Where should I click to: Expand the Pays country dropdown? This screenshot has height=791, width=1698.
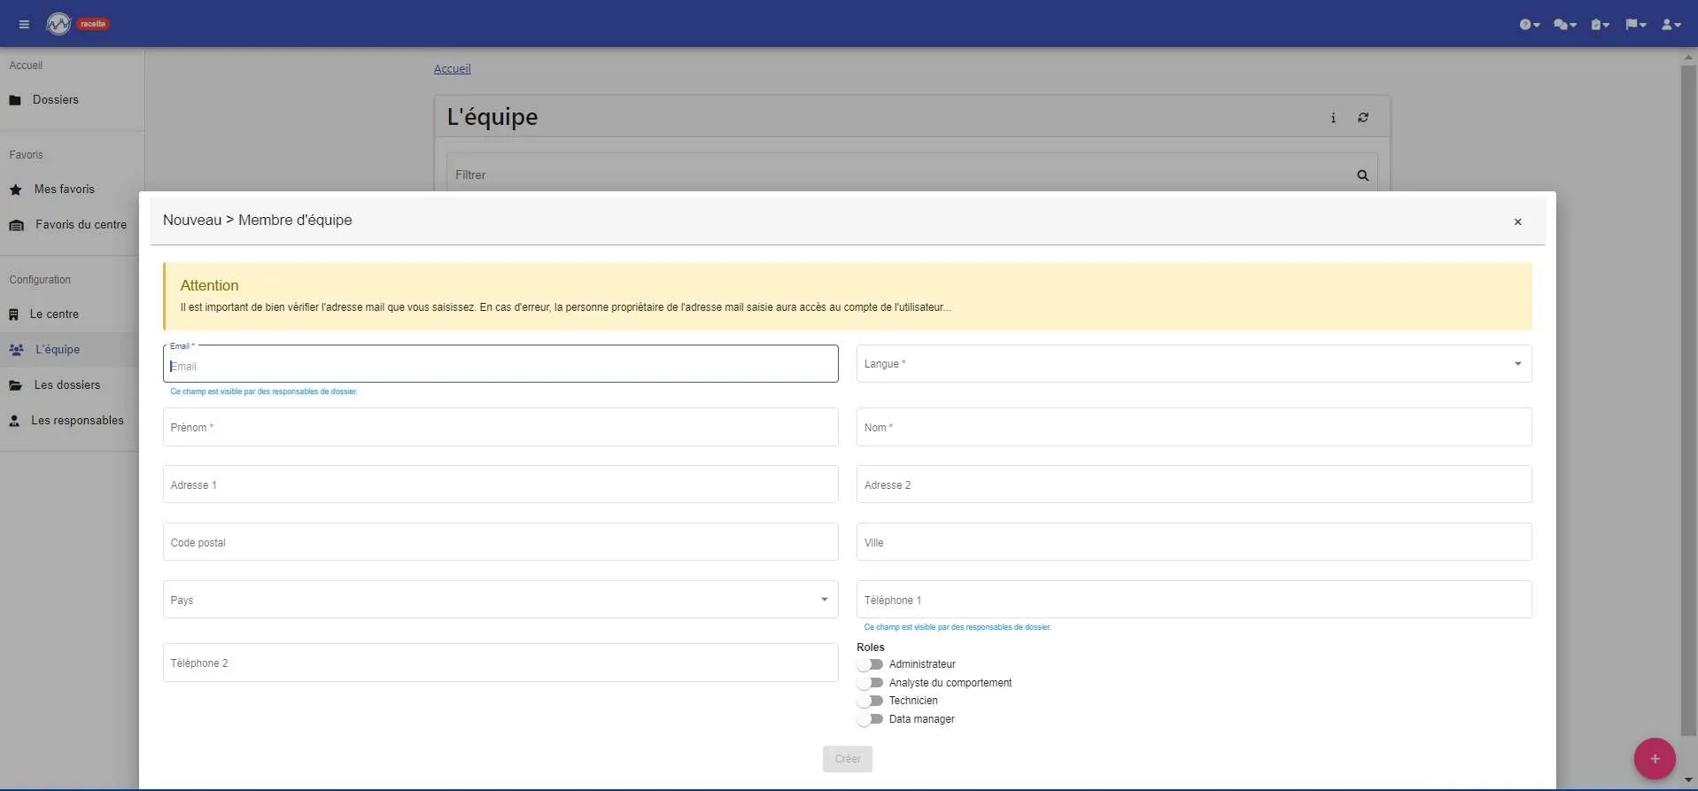(500, 600)
